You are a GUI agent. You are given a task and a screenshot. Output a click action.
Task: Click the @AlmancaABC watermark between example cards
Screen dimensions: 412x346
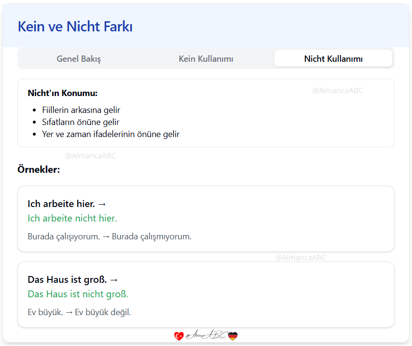[301, 258]
